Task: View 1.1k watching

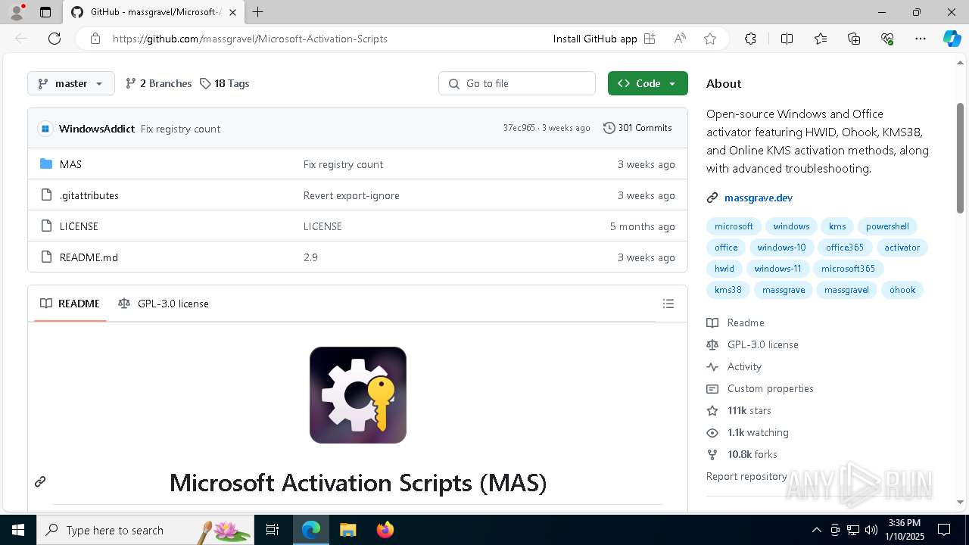Action: (x=748, y=432)
